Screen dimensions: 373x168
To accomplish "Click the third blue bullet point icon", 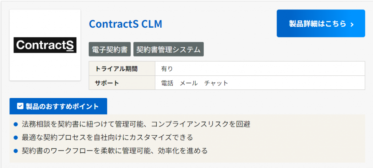I will pyautogui.click(x=16, y=151).
